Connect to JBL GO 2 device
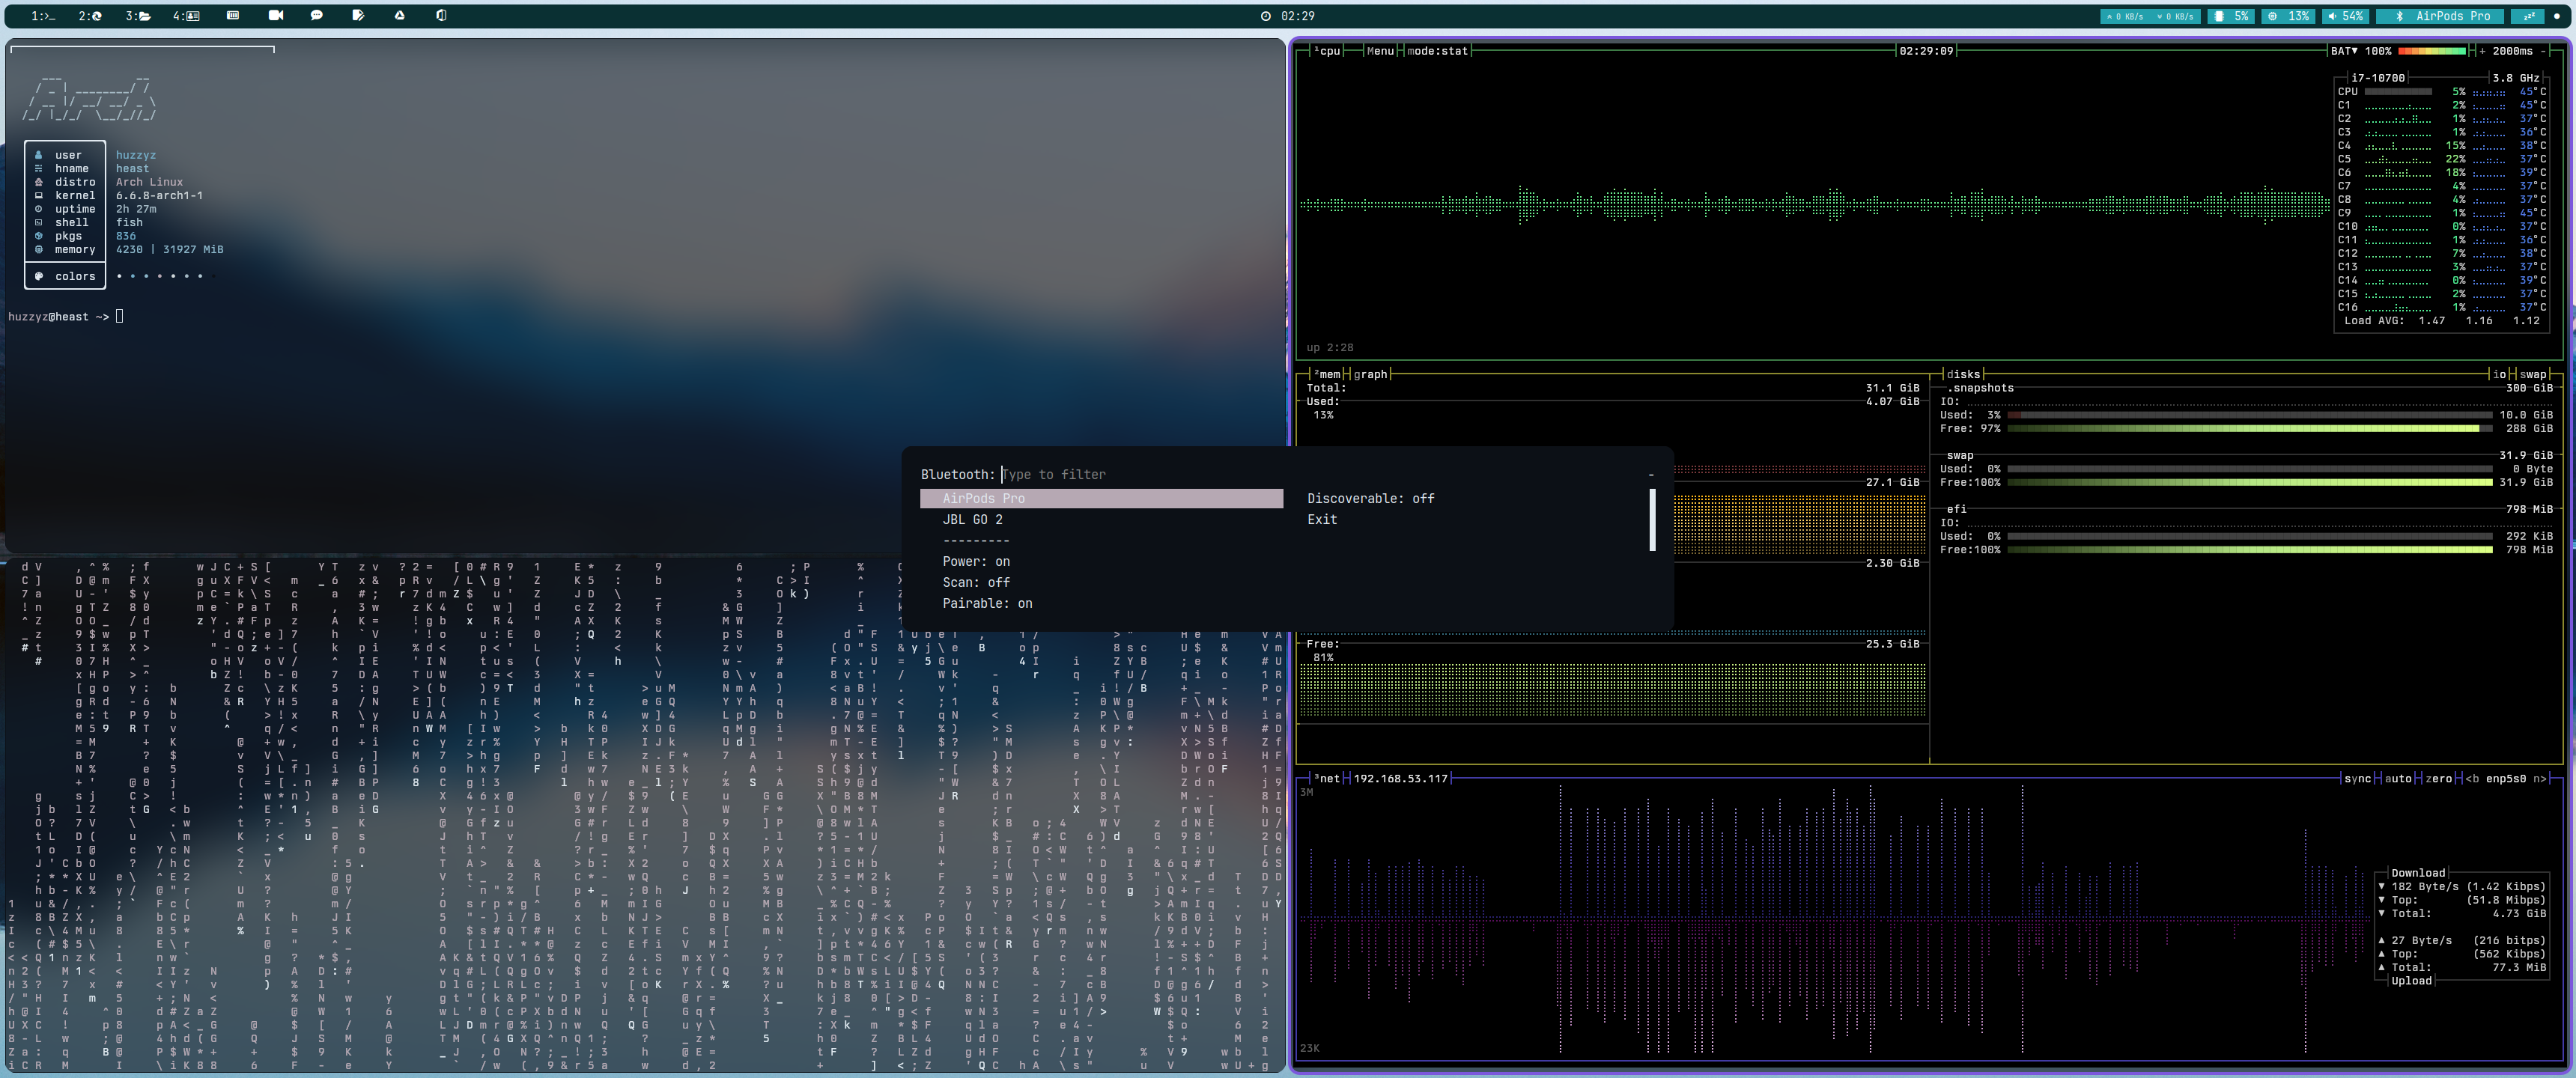This screenshot has width=2576, height=1078. pos(973,519)
